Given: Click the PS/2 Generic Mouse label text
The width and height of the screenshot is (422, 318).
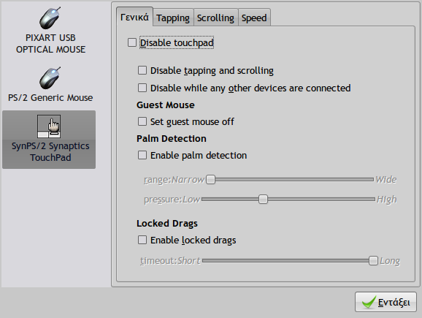Looking at the screenshot, I should [x=50, y=97].
